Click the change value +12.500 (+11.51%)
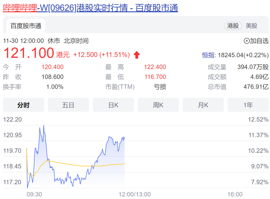Image resolution: width=270 pixels, height=199 pixels. pyautogui.click(x=101, y=55)
